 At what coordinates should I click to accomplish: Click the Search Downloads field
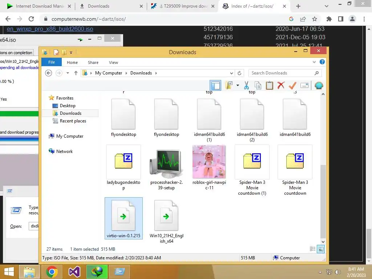tap(285, 73)
